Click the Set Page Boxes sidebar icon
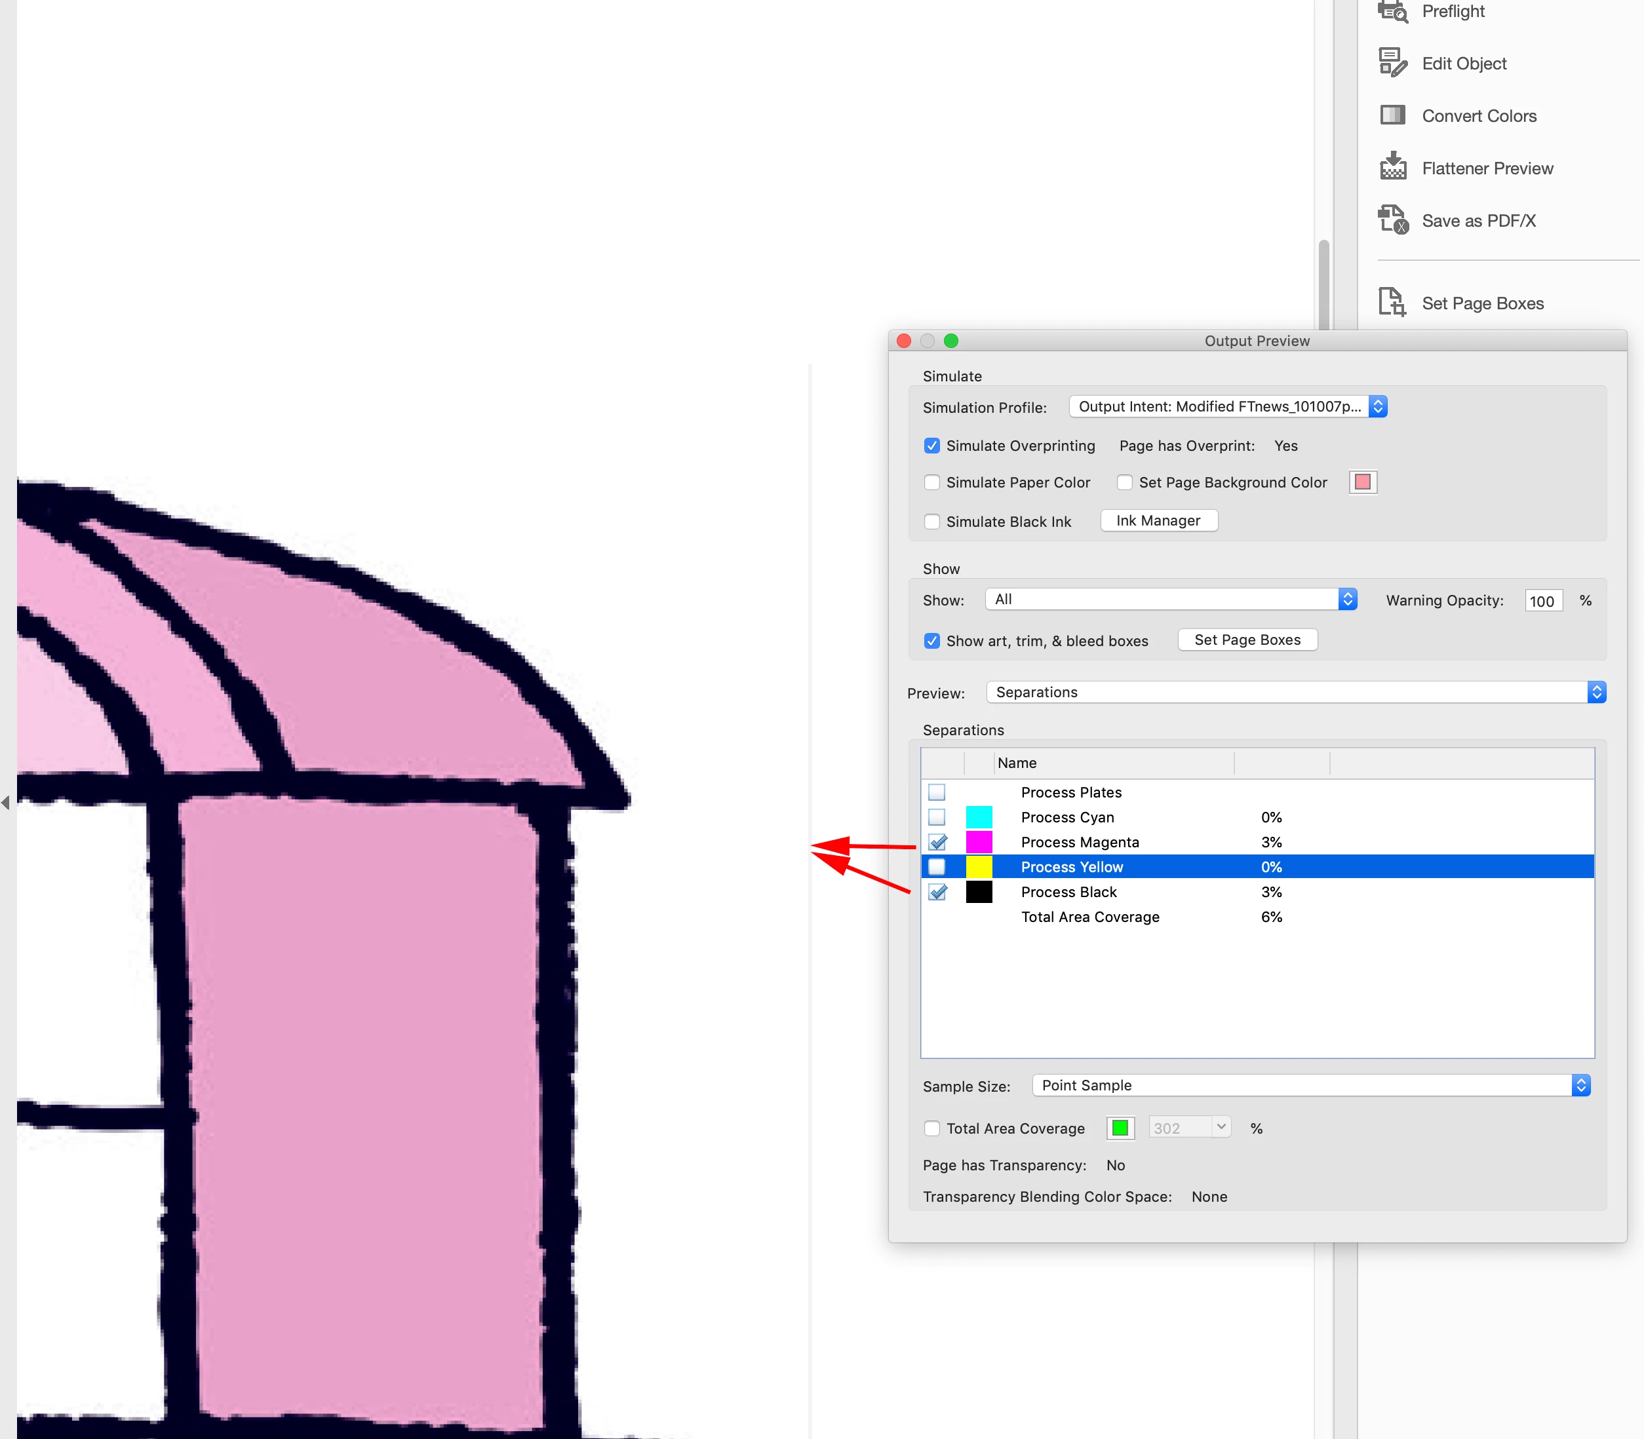The width and height of the screenshot is (1644, 1439). point(1393,303)
